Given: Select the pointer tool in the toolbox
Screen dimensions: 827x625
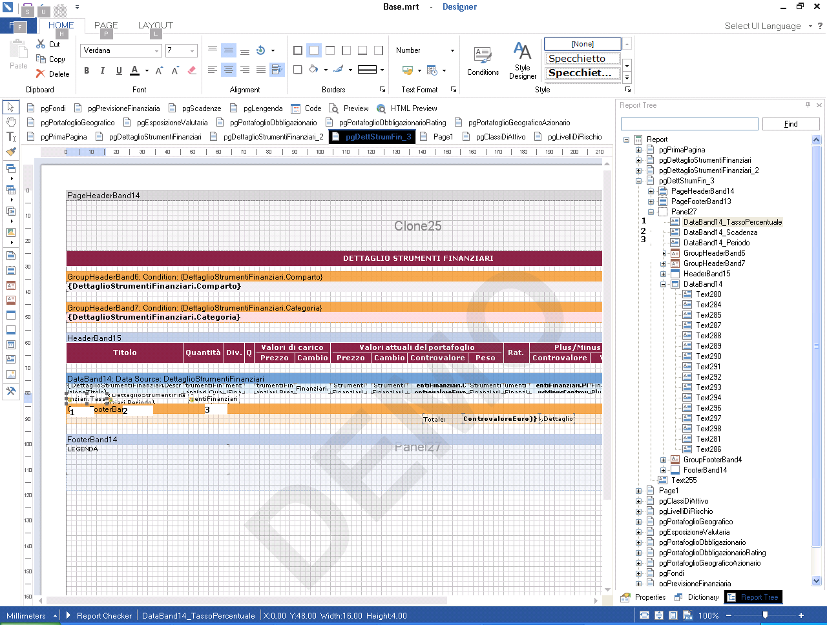Looking at the screenshot, I should coord(11,107).
